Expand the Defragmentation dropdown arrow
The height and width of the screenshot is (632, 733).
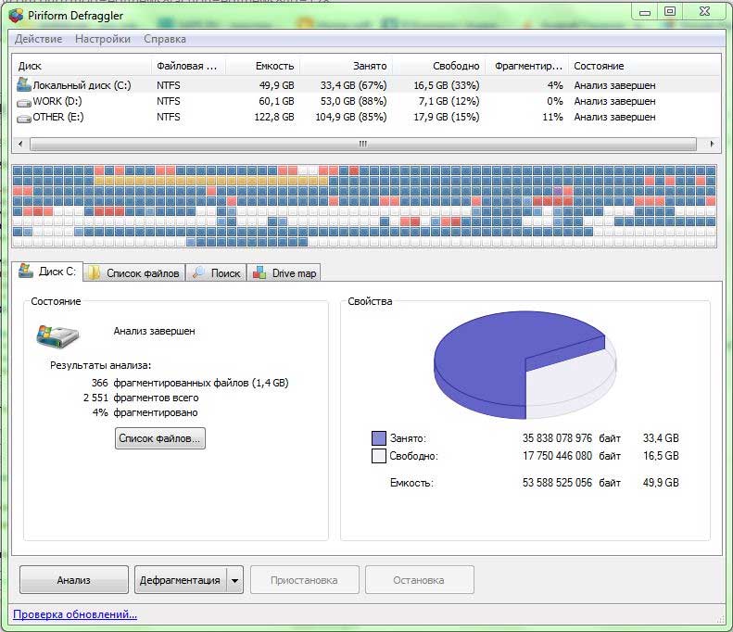click(x=234, y=580)
